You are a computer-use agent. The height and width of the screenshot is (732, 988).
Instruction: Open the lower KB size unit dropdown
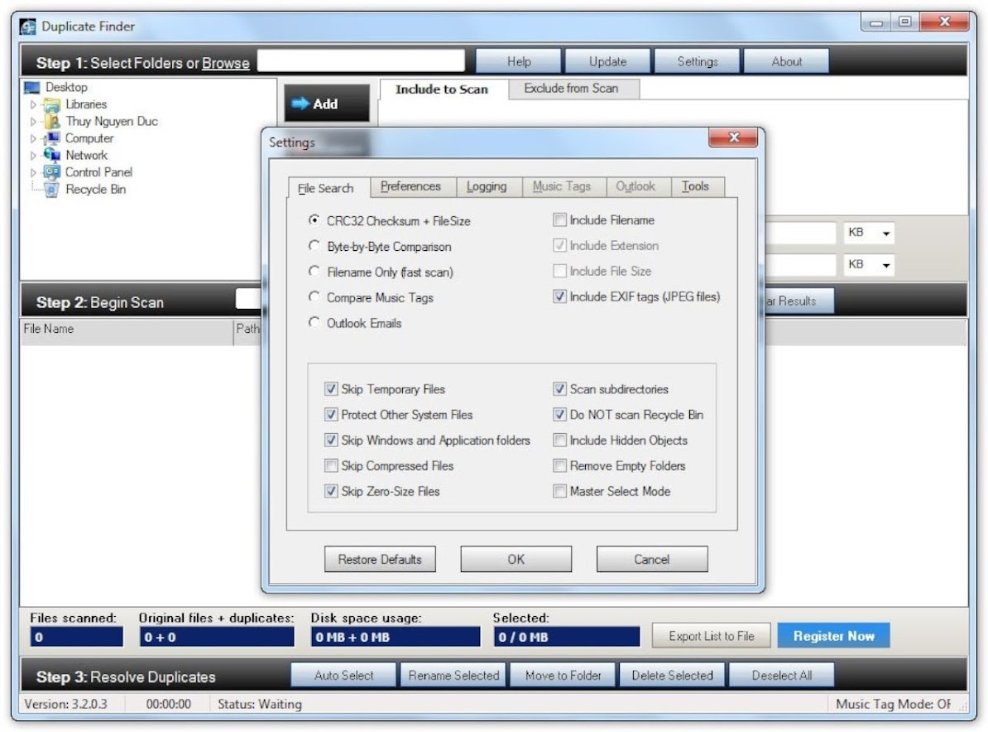point(886,265)
